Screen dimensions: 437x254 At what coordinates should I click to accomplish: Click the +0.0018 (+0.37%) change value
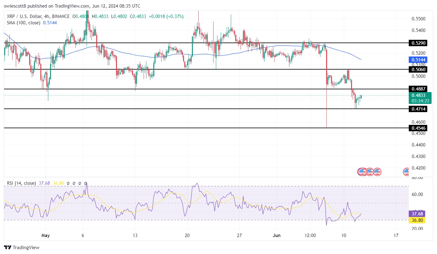pyautogui.click(x=166, y=16)
